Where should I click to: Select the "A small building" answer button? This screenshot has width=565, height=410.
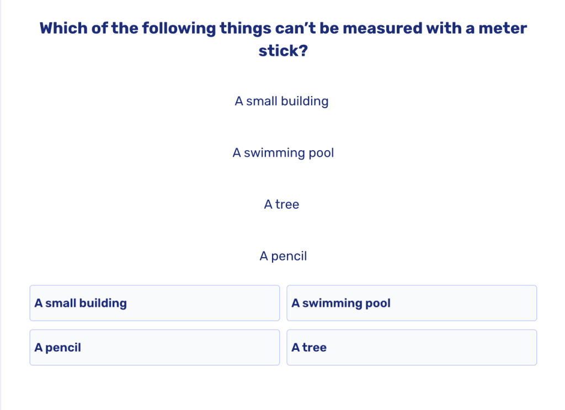click(154, 303)
